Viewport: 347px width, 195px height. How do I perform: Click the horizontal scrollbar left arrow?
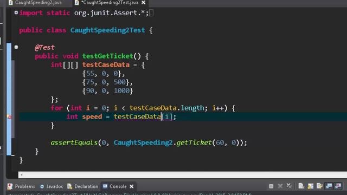(x=22, y=175)
